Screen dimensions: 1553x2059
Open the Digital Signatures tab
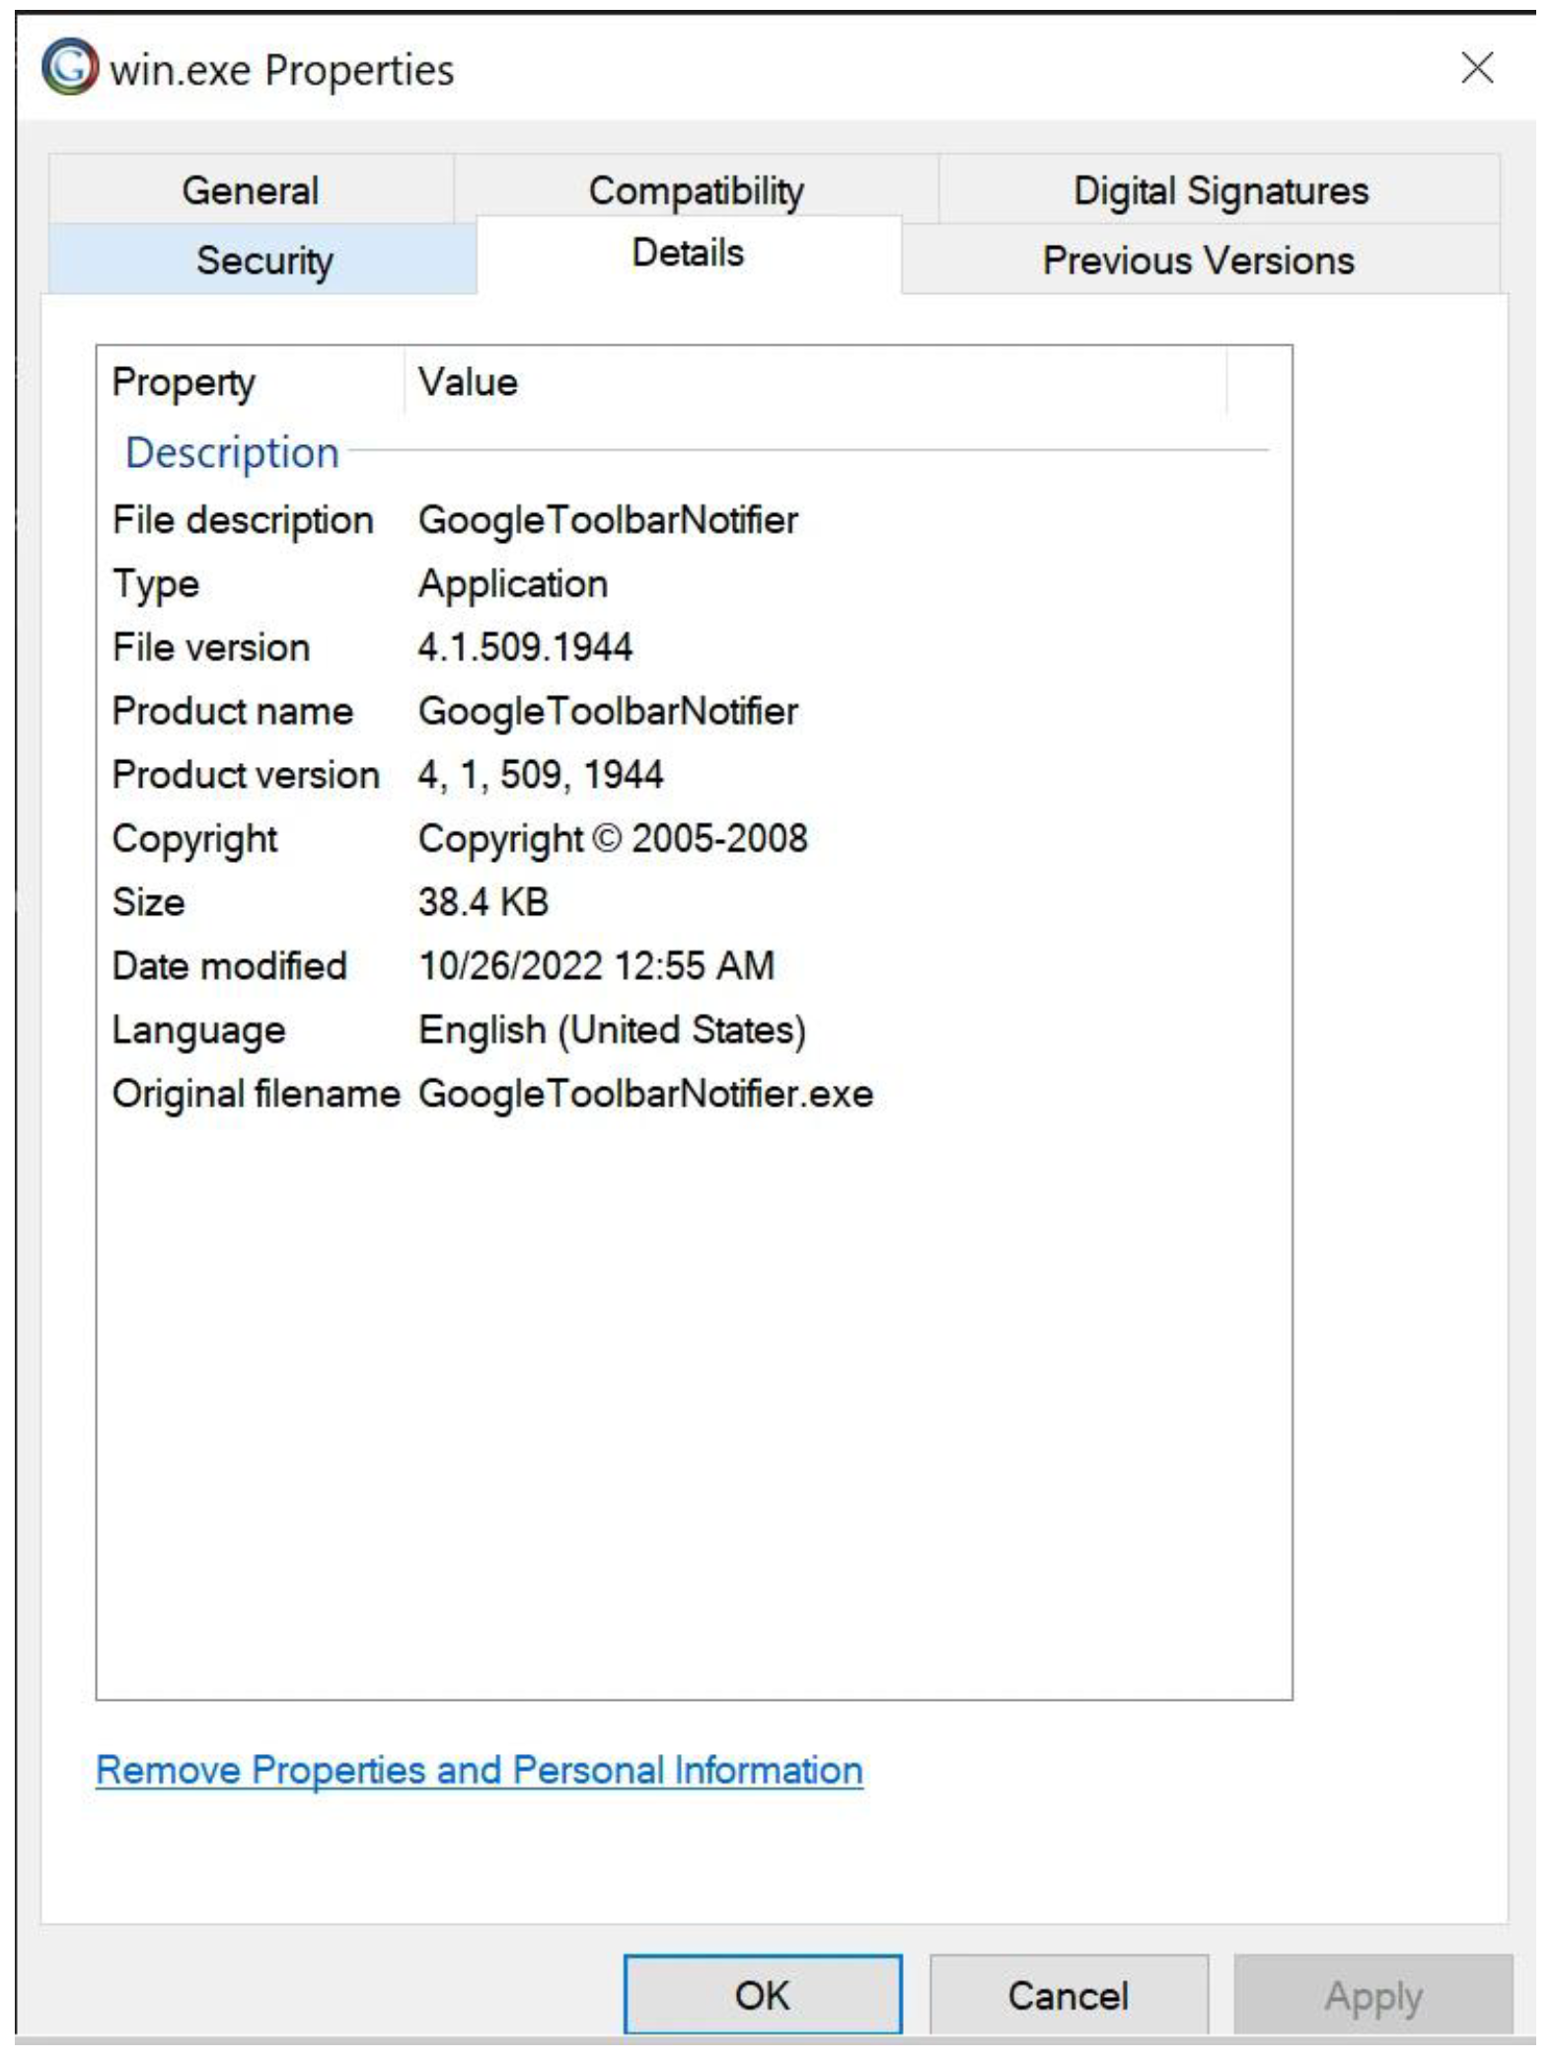click(x=1220, y=191)
